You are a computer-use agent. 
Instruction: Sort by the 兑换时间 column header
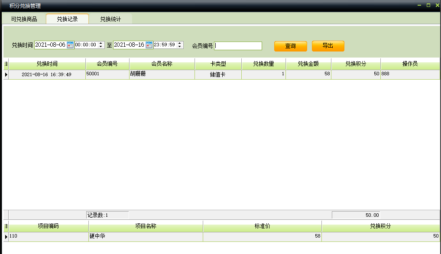47,64
